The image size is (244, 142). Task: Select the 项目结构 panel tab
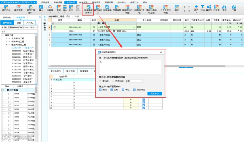click(7, 17)
